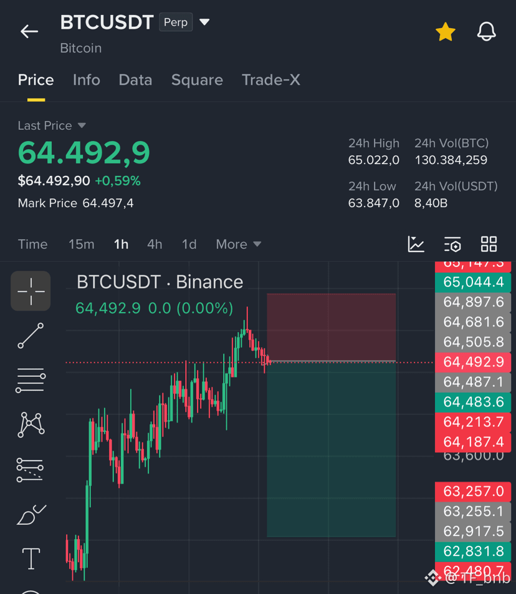Open chart settings icon
Screen dimensions: 516x594
(x=452, y=244)
